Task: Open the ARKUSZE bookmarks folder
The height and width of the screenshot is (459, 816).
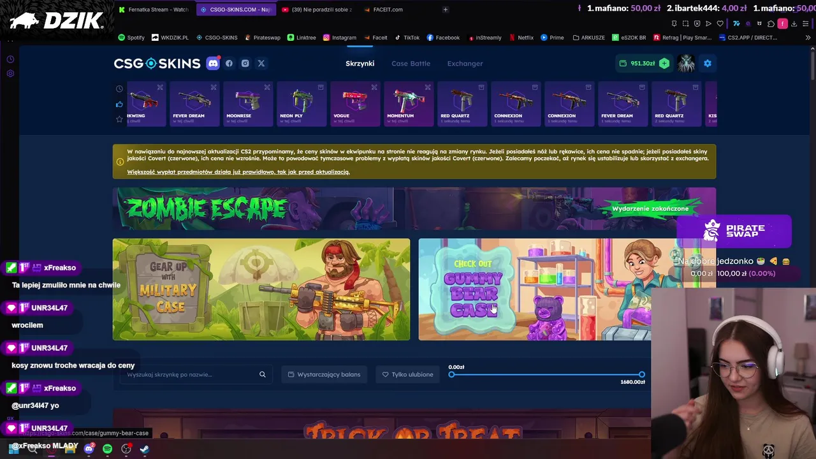Action: click(x=589, y=38)
